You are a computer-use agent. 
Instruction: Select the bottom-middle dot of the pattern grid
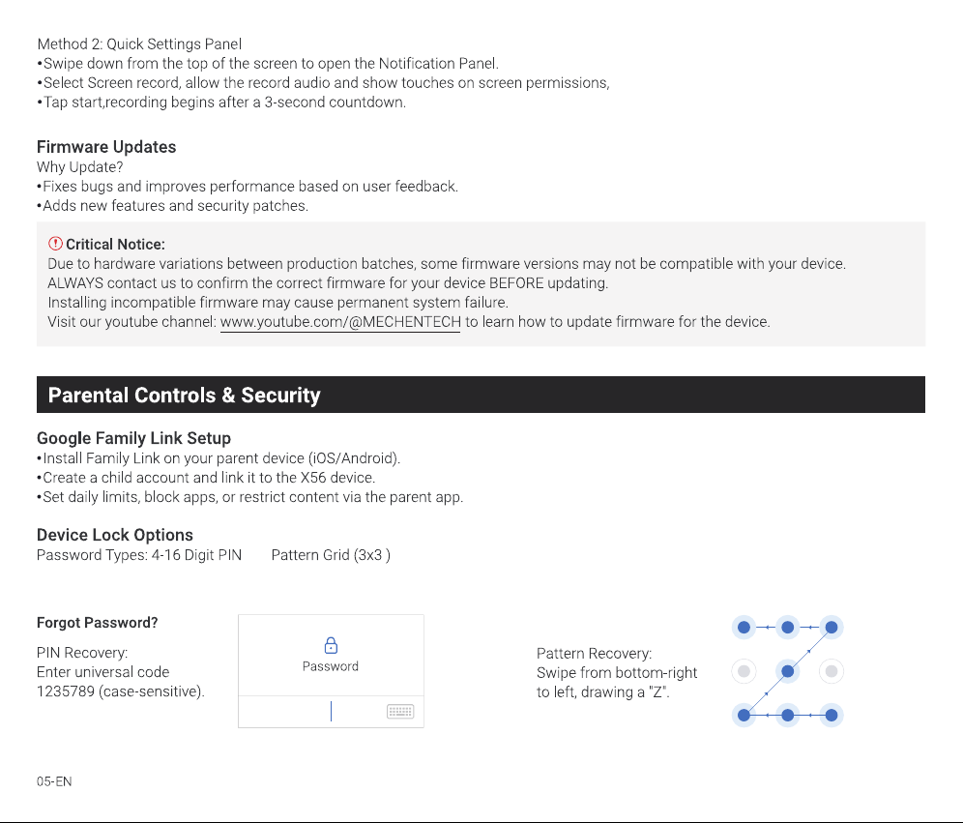coord(787,715)
